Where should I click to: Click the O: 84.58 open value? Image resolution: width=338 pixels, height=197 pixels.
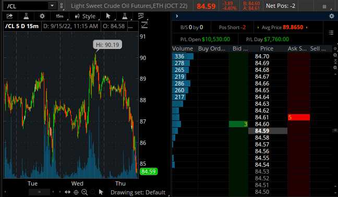(x=114, y=26)
